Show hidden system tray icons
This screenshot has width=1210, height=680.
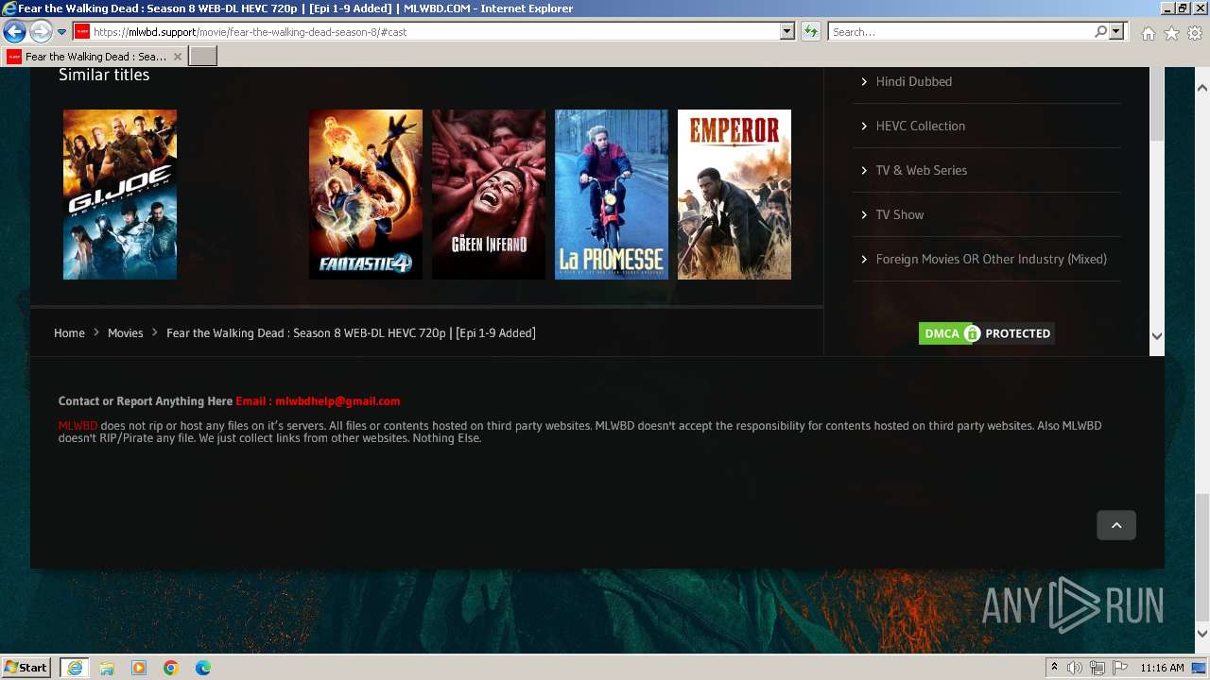coord(1054,668)
